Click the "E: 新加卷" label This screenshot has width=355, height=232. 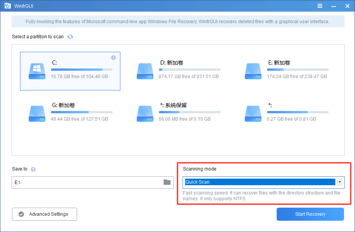click(279, 63)
